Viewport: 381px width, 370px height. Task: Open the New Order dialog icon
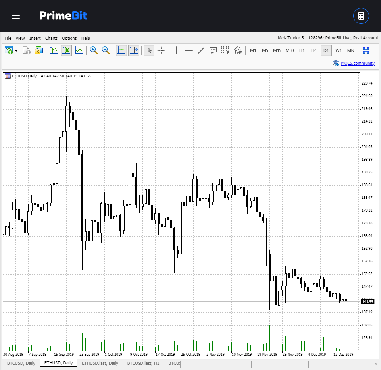39,50
